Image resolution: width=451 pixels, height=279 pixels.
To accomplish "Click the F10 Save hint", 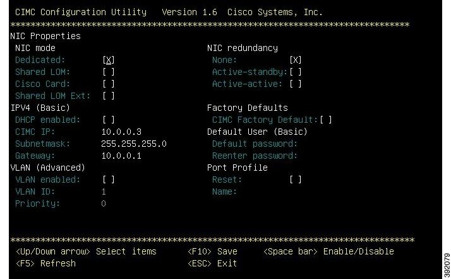I will [212, 251].
